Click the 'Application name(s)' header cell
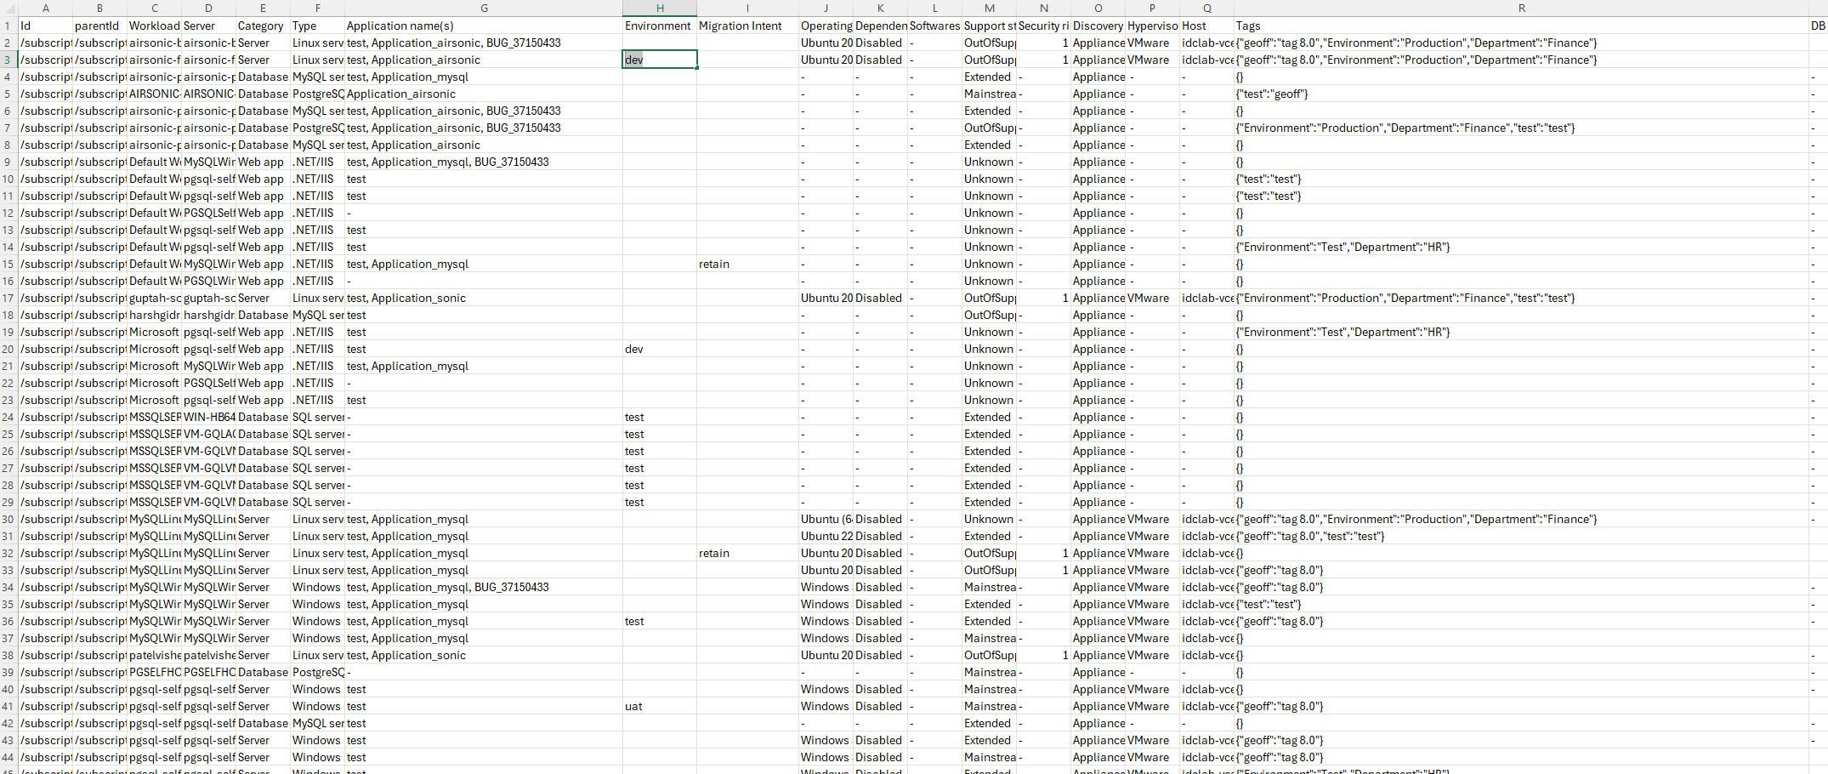The image size is (1828, 774). [x=484, y=26]
